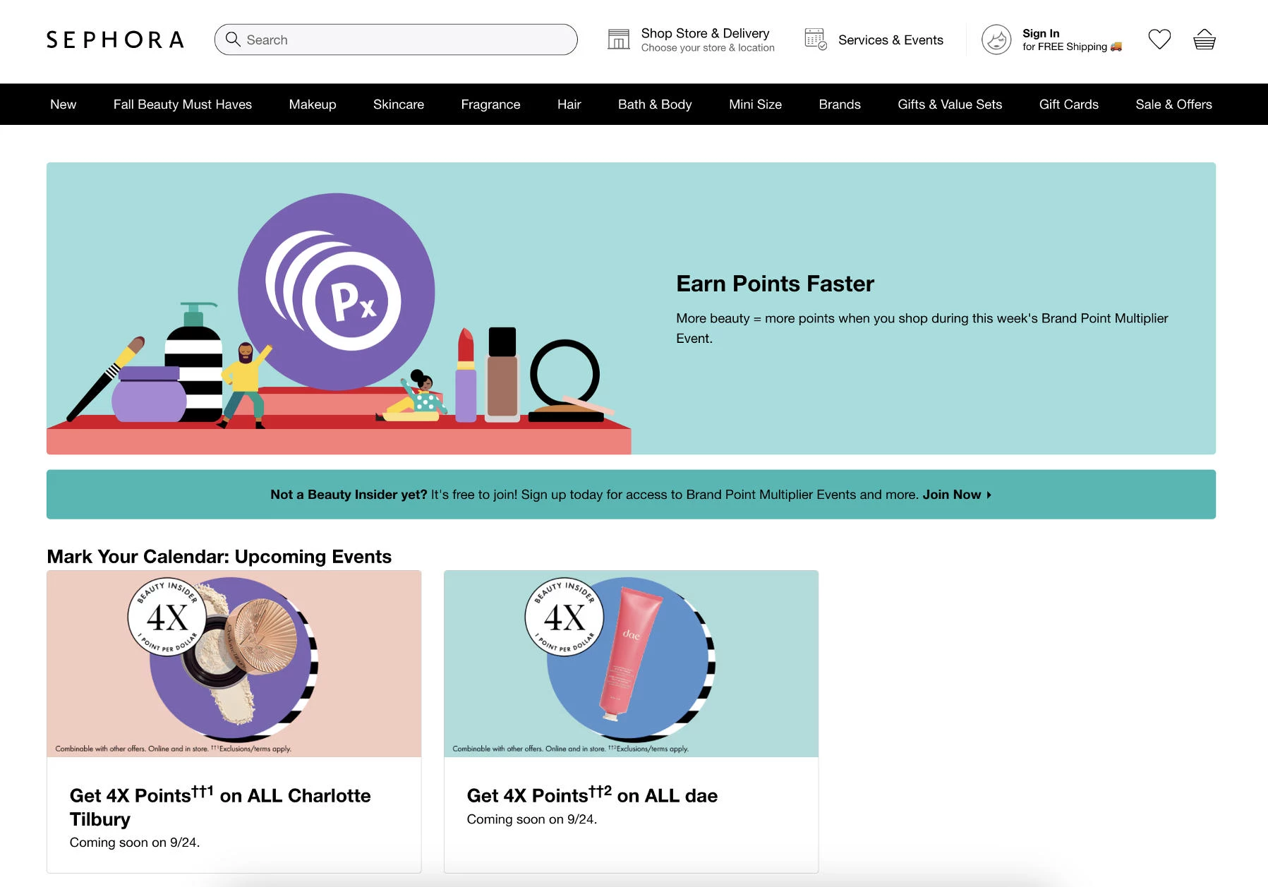1268x887 pixels.
Task: Click 'Choose your store & location' text
Action: 708,48
